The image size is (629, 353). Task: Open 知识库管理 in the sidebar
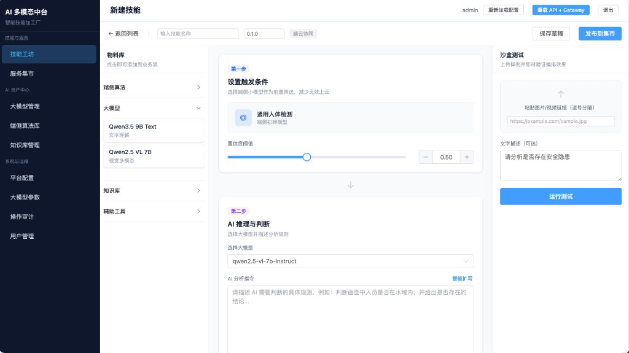point(49,145)
